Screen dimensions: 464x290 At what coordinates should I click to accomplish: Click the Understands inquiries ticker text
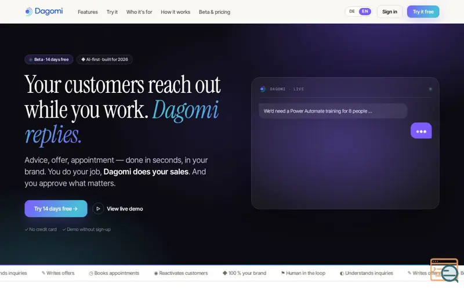point(369,273)
